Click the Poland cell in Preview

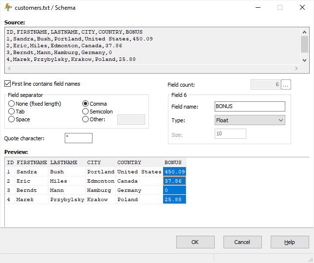(x=139, y=199)
